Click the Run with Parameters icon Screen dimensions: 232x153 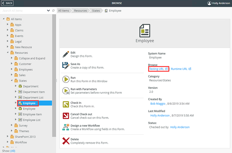(x=66, y=91)
